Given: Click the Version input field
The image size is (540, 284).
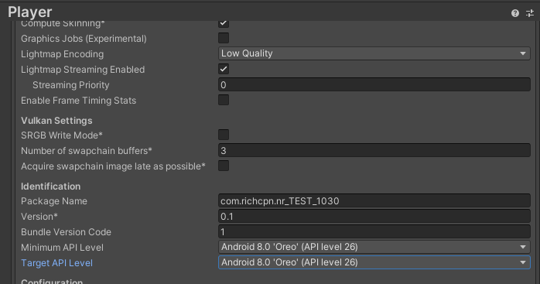Looking at the screenshot, I should 374,217.
